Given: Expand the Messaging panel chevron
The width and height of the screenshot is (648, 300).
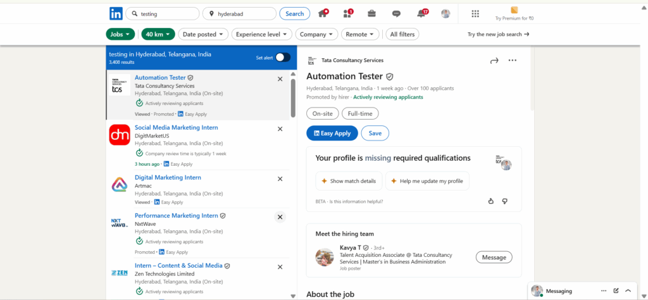Looking at the screenshot, I should click(x=628, y=291).
